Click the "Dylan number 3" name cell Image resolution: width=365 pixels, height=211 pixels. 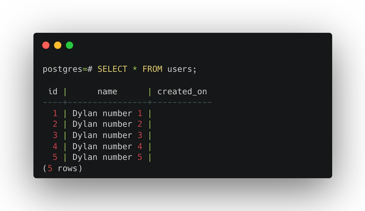[107, 135]
